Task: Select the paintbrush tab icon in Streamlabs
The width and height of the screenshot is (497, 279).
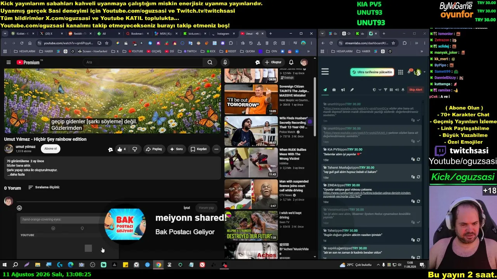Action: (352, 90)
